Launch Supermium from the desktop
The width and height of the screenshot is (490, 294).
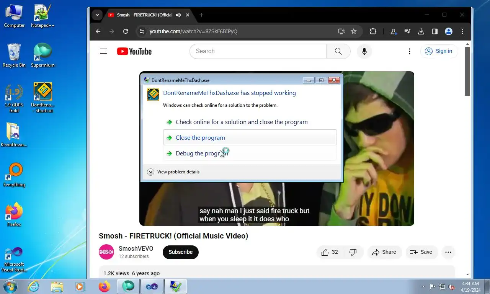(x=42, y=56)
